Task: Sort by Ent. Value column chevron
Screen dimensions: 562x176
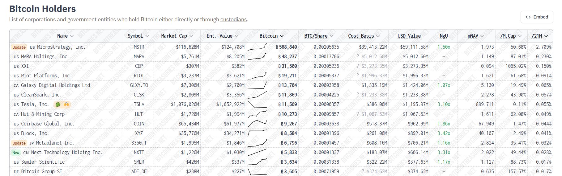Action: click(x=236, y=36)
